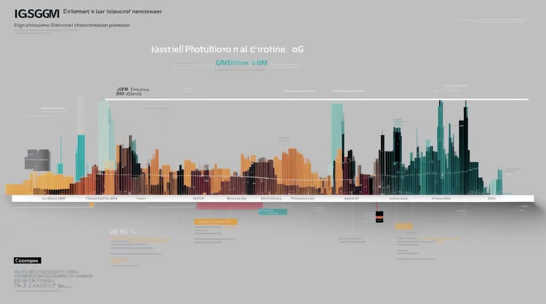Open the US MO'A section heading
Screen dimensions: 546x304
pyautogui.click(x=122, y=231)
